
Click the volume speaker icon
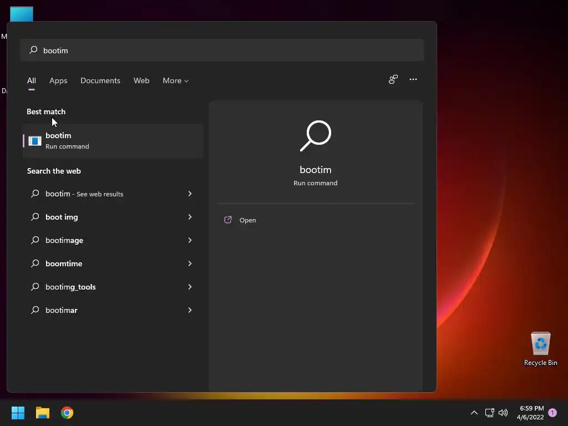[x=503, y=413]
